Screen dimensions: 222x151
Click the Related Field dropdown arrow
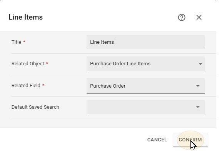(x=198, y=86)
